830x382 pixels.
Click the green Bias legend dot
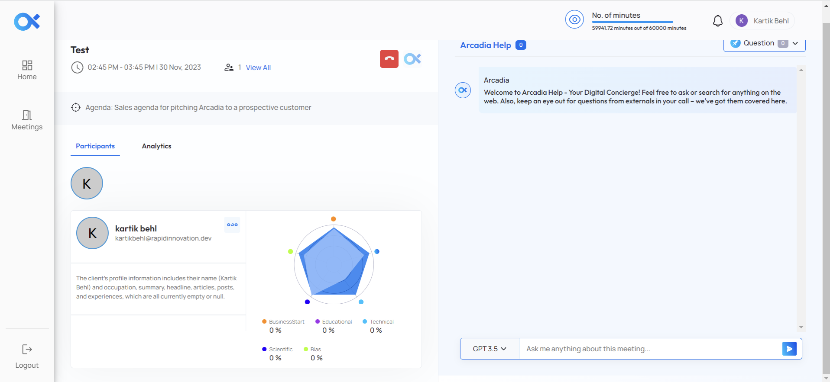[306, 349]
